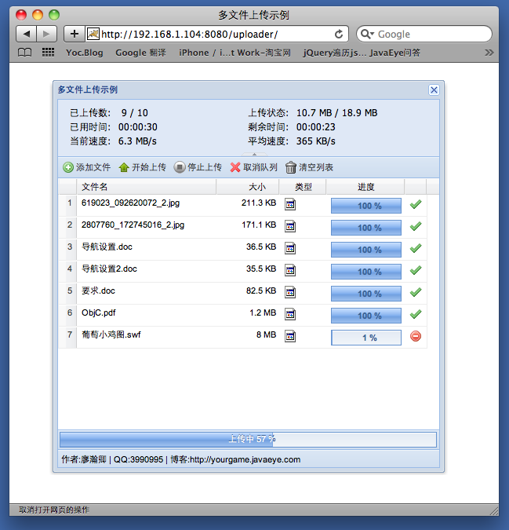The width and height of the screenshot is (509, 530).
Task: Click file type icon for 导航设置2.doc row
Action: 290,270
